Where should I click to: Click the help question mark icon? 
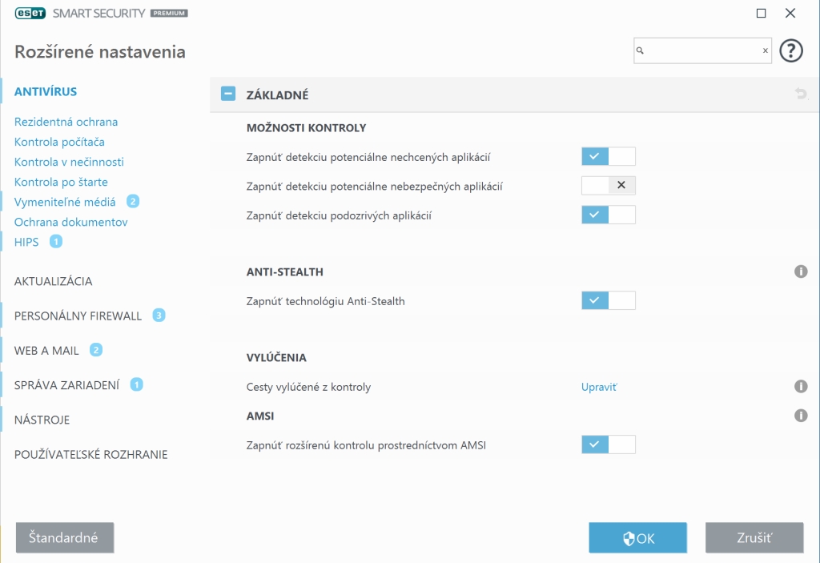[x=790, y=50]
